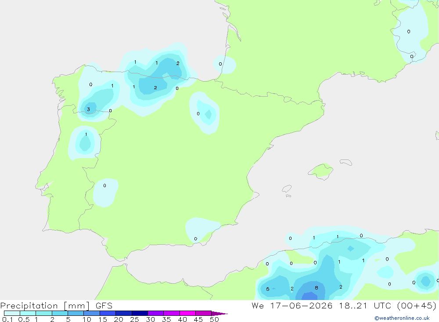Click the Menorca island outline on the map
Image resolution: width=439 pixels, height=322 pixels.
tap(346, 162)
